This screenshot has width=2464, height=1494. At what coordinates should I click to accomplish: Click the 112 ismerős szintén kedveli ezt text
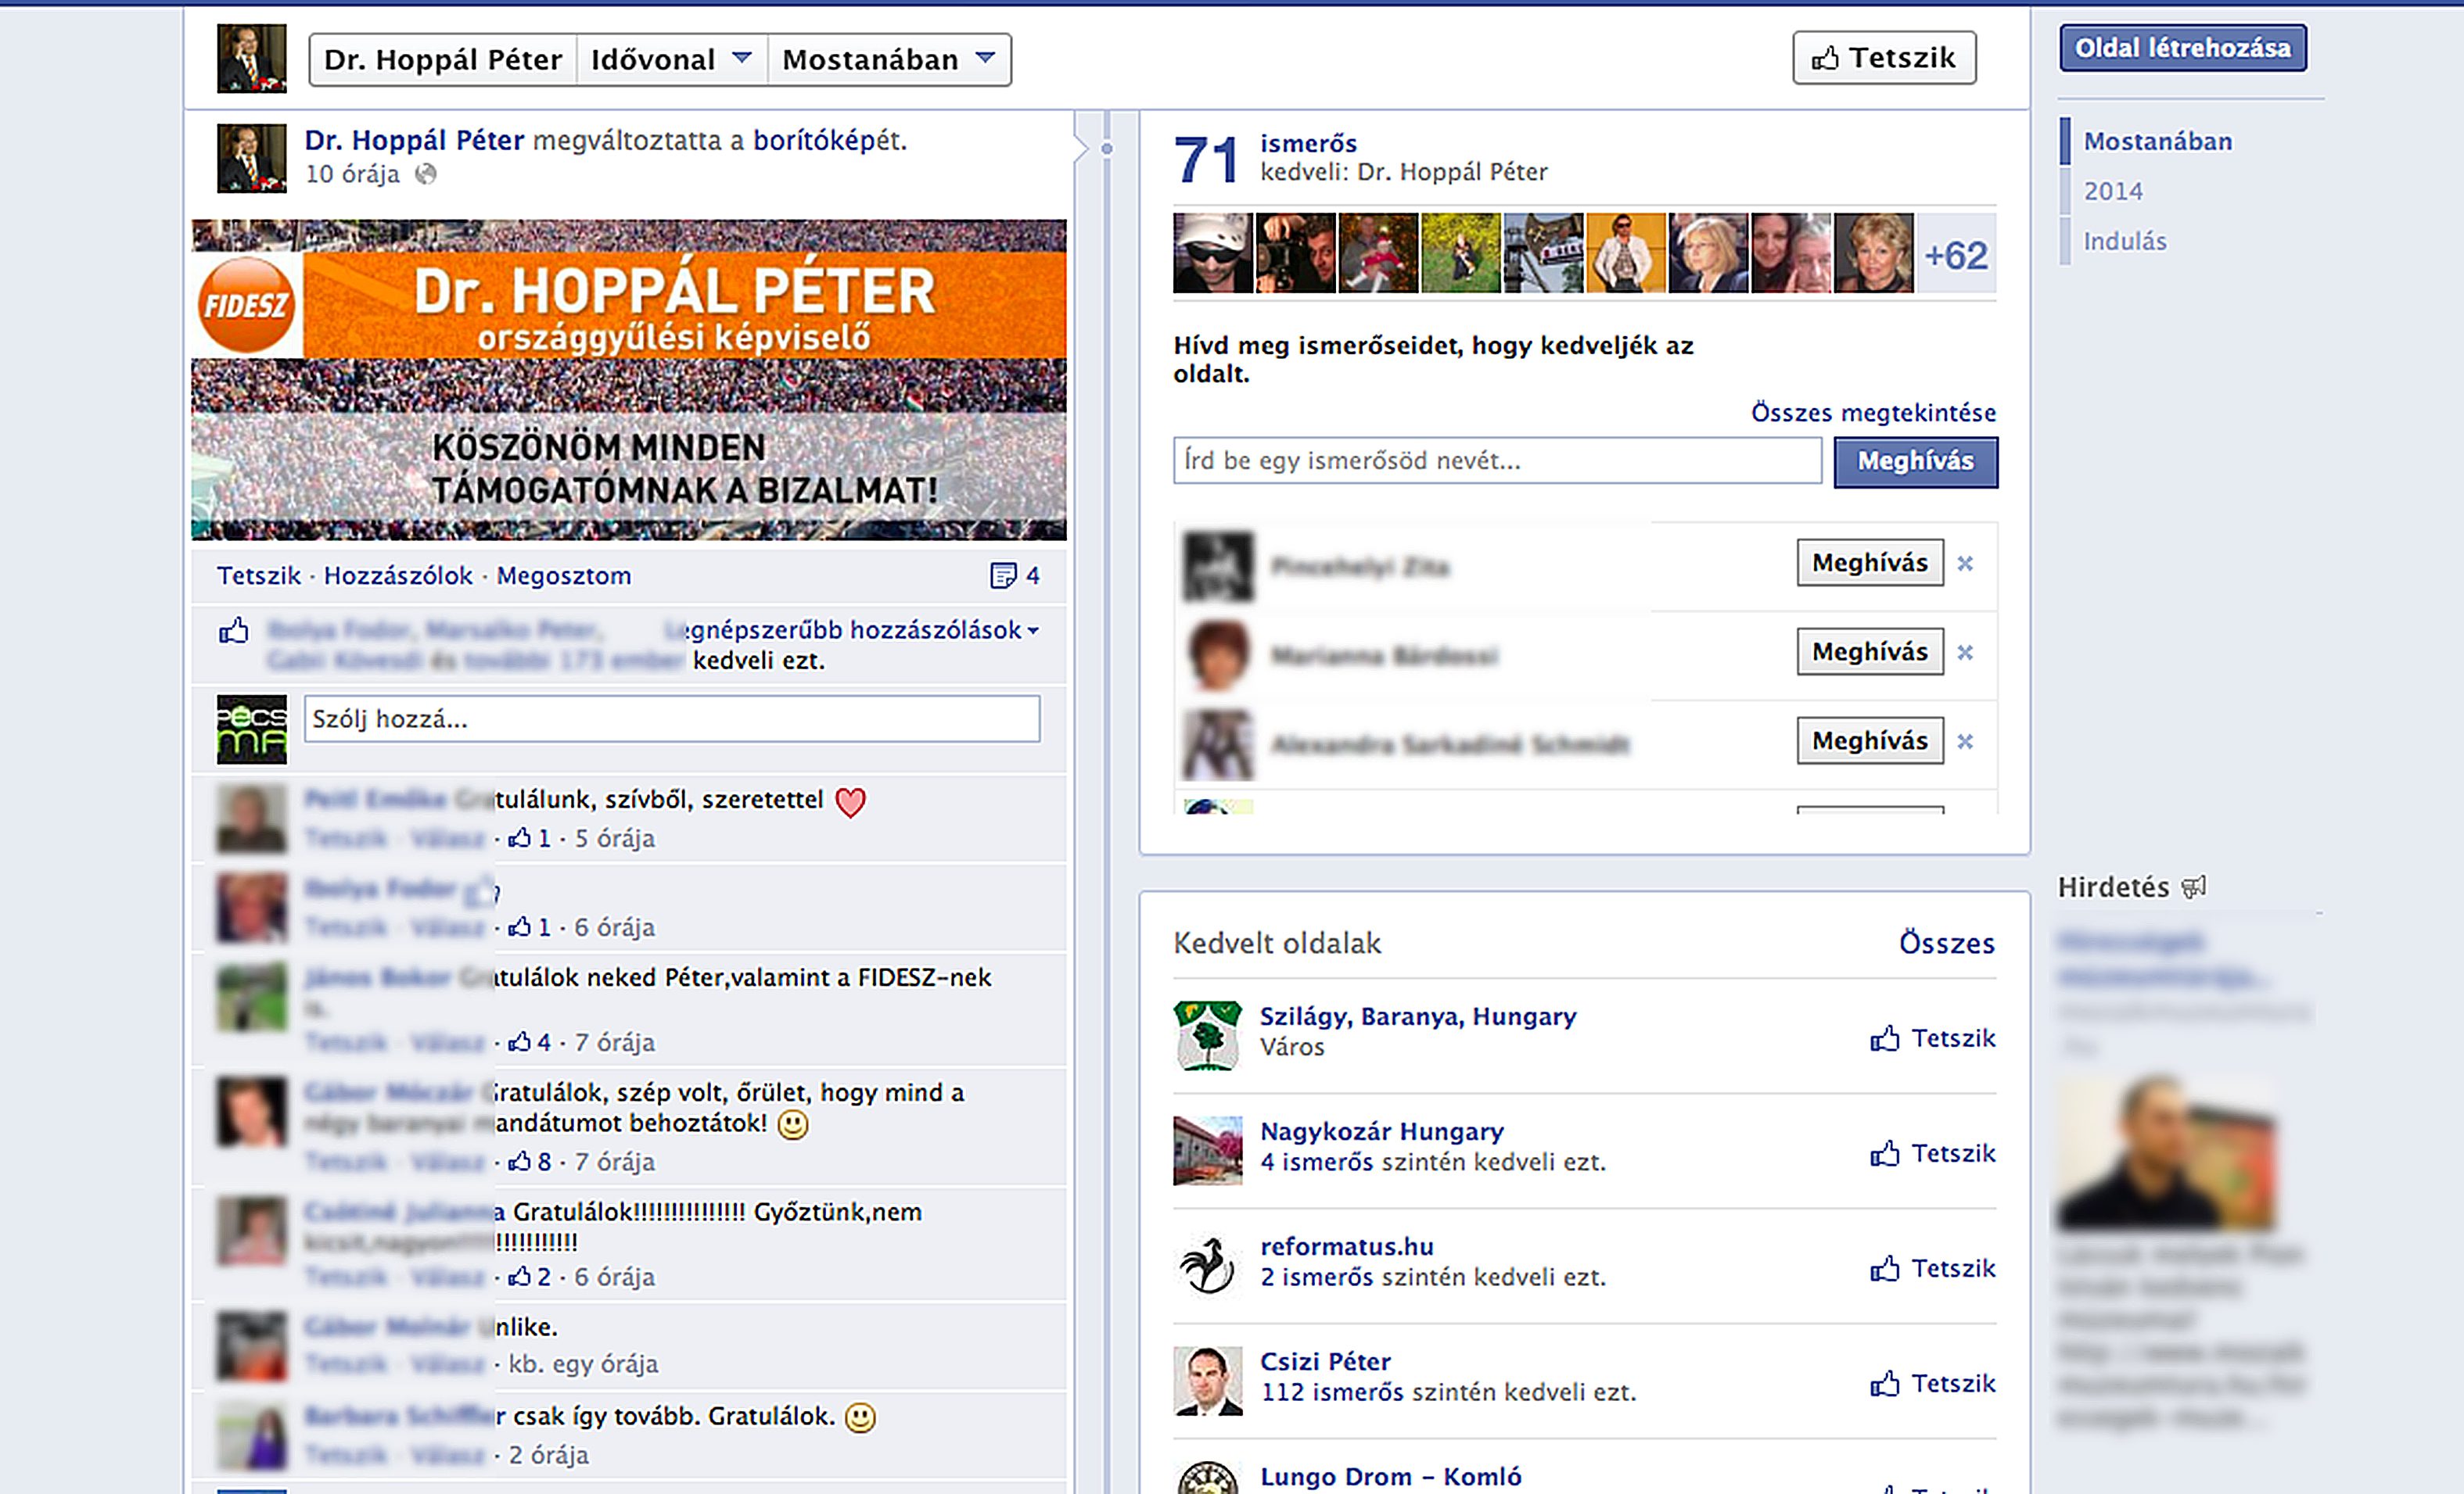click(x=1448, y=1392)
